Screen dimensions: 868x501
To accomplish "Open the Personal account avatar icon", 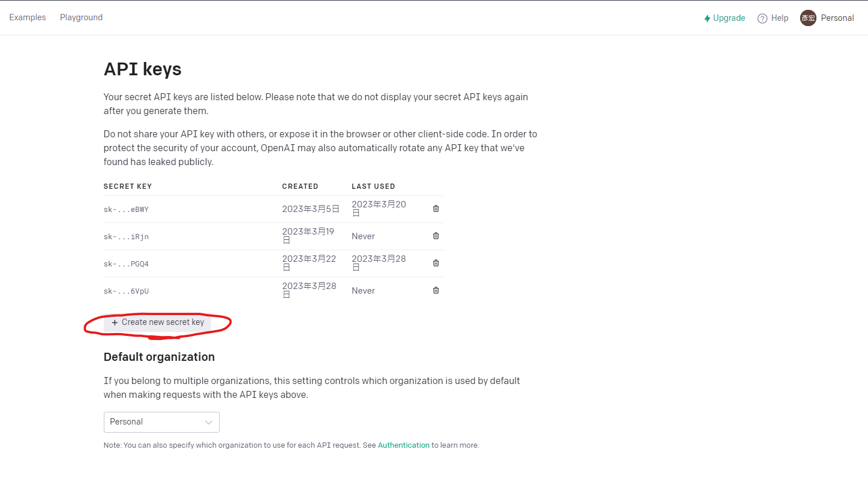I will (x=808, y=18).
